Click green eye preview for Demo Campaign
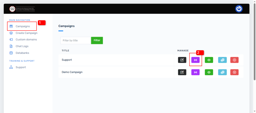256x113 pixels. point(209,72)
